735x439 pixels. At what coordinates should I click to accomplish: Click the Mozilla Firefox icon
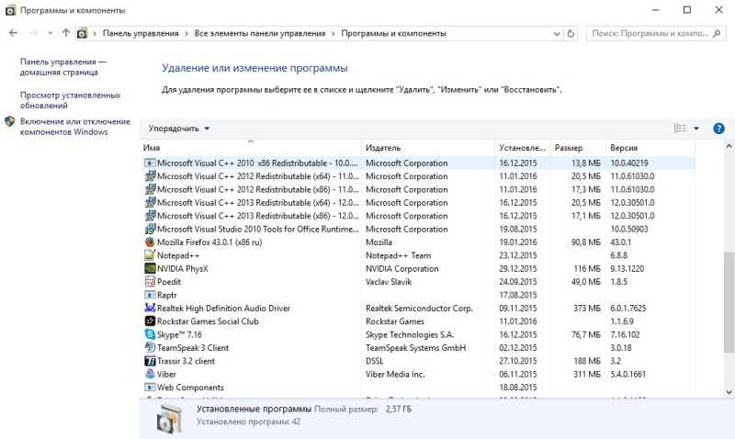150,242
